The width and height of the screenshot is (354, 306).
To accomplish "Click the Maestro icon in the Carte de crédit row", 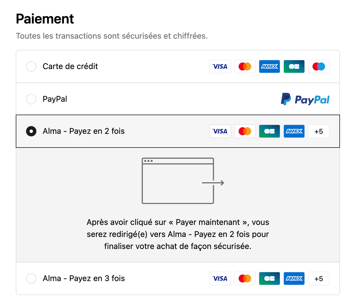I will point(318,66).
